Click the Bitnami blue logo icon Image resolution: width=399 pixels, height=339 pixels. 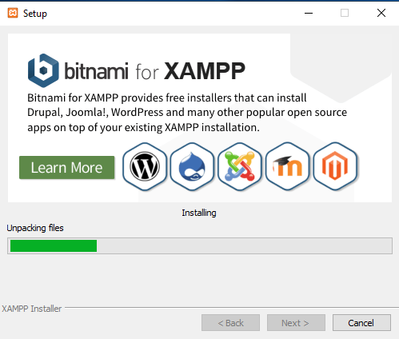[x=43, y=70]
